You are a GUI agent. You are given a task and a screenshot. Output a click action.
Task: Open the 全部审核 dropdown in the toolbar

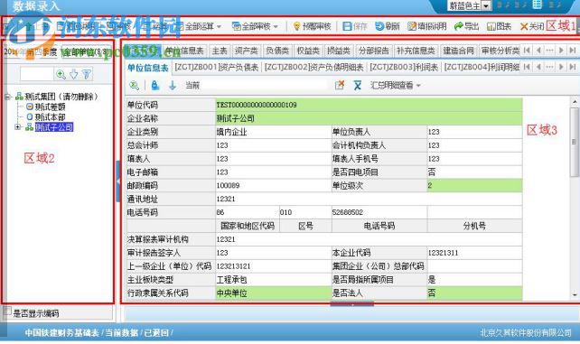point(256,26)
